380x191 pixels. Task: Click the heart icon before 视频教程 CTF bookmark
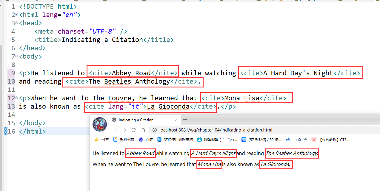(314, 140)
